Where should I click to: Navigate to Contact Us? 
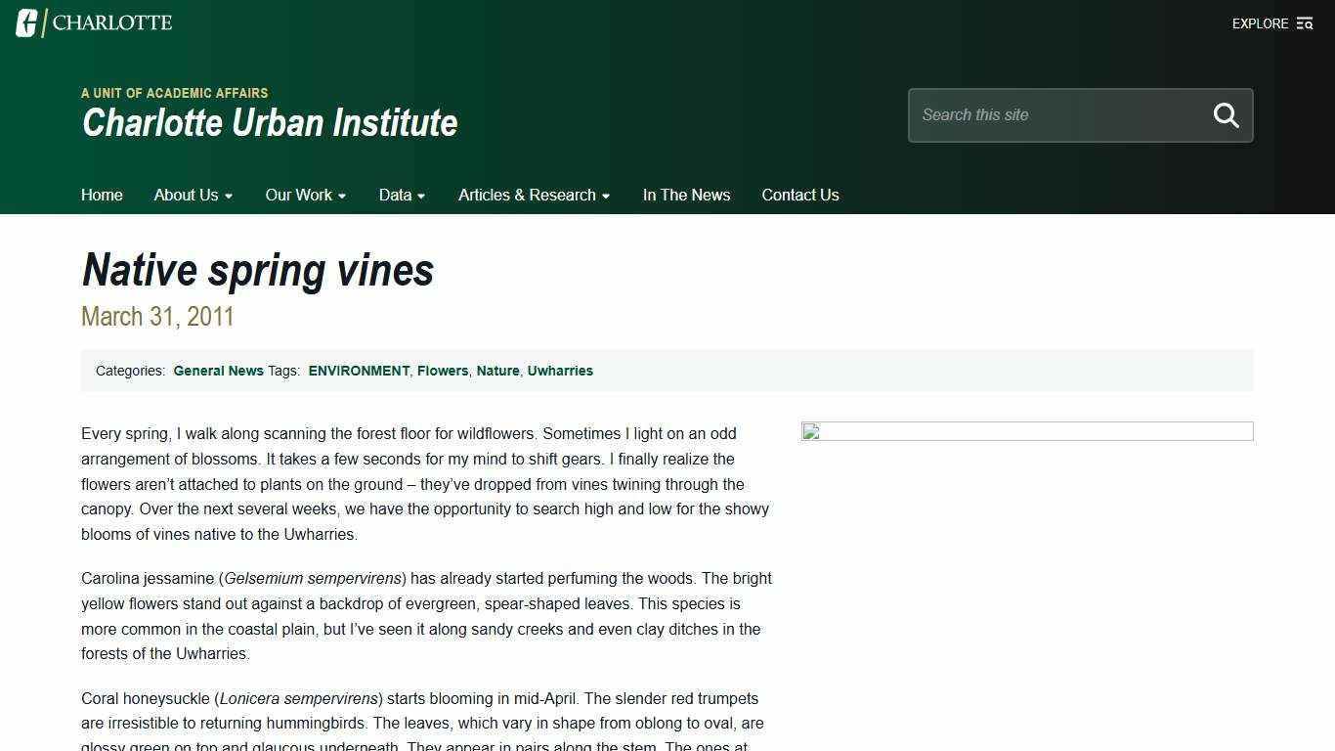pos(799,195)
